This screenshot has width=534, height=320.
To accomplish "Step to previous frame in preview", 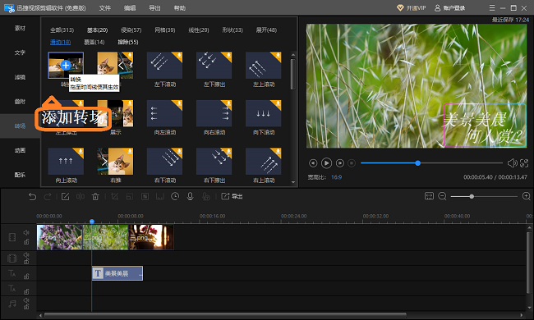I will pos(313,163).
